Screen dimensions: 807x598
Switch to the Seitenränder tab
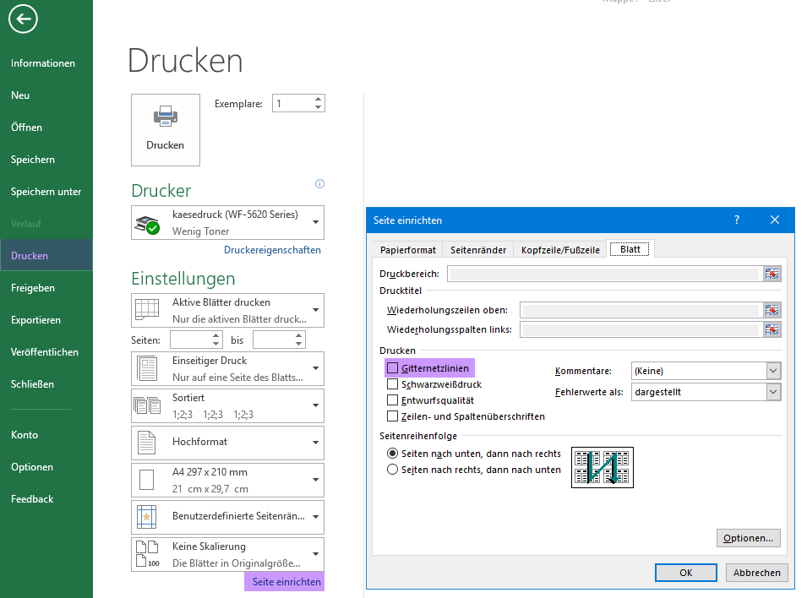[478, 250]
